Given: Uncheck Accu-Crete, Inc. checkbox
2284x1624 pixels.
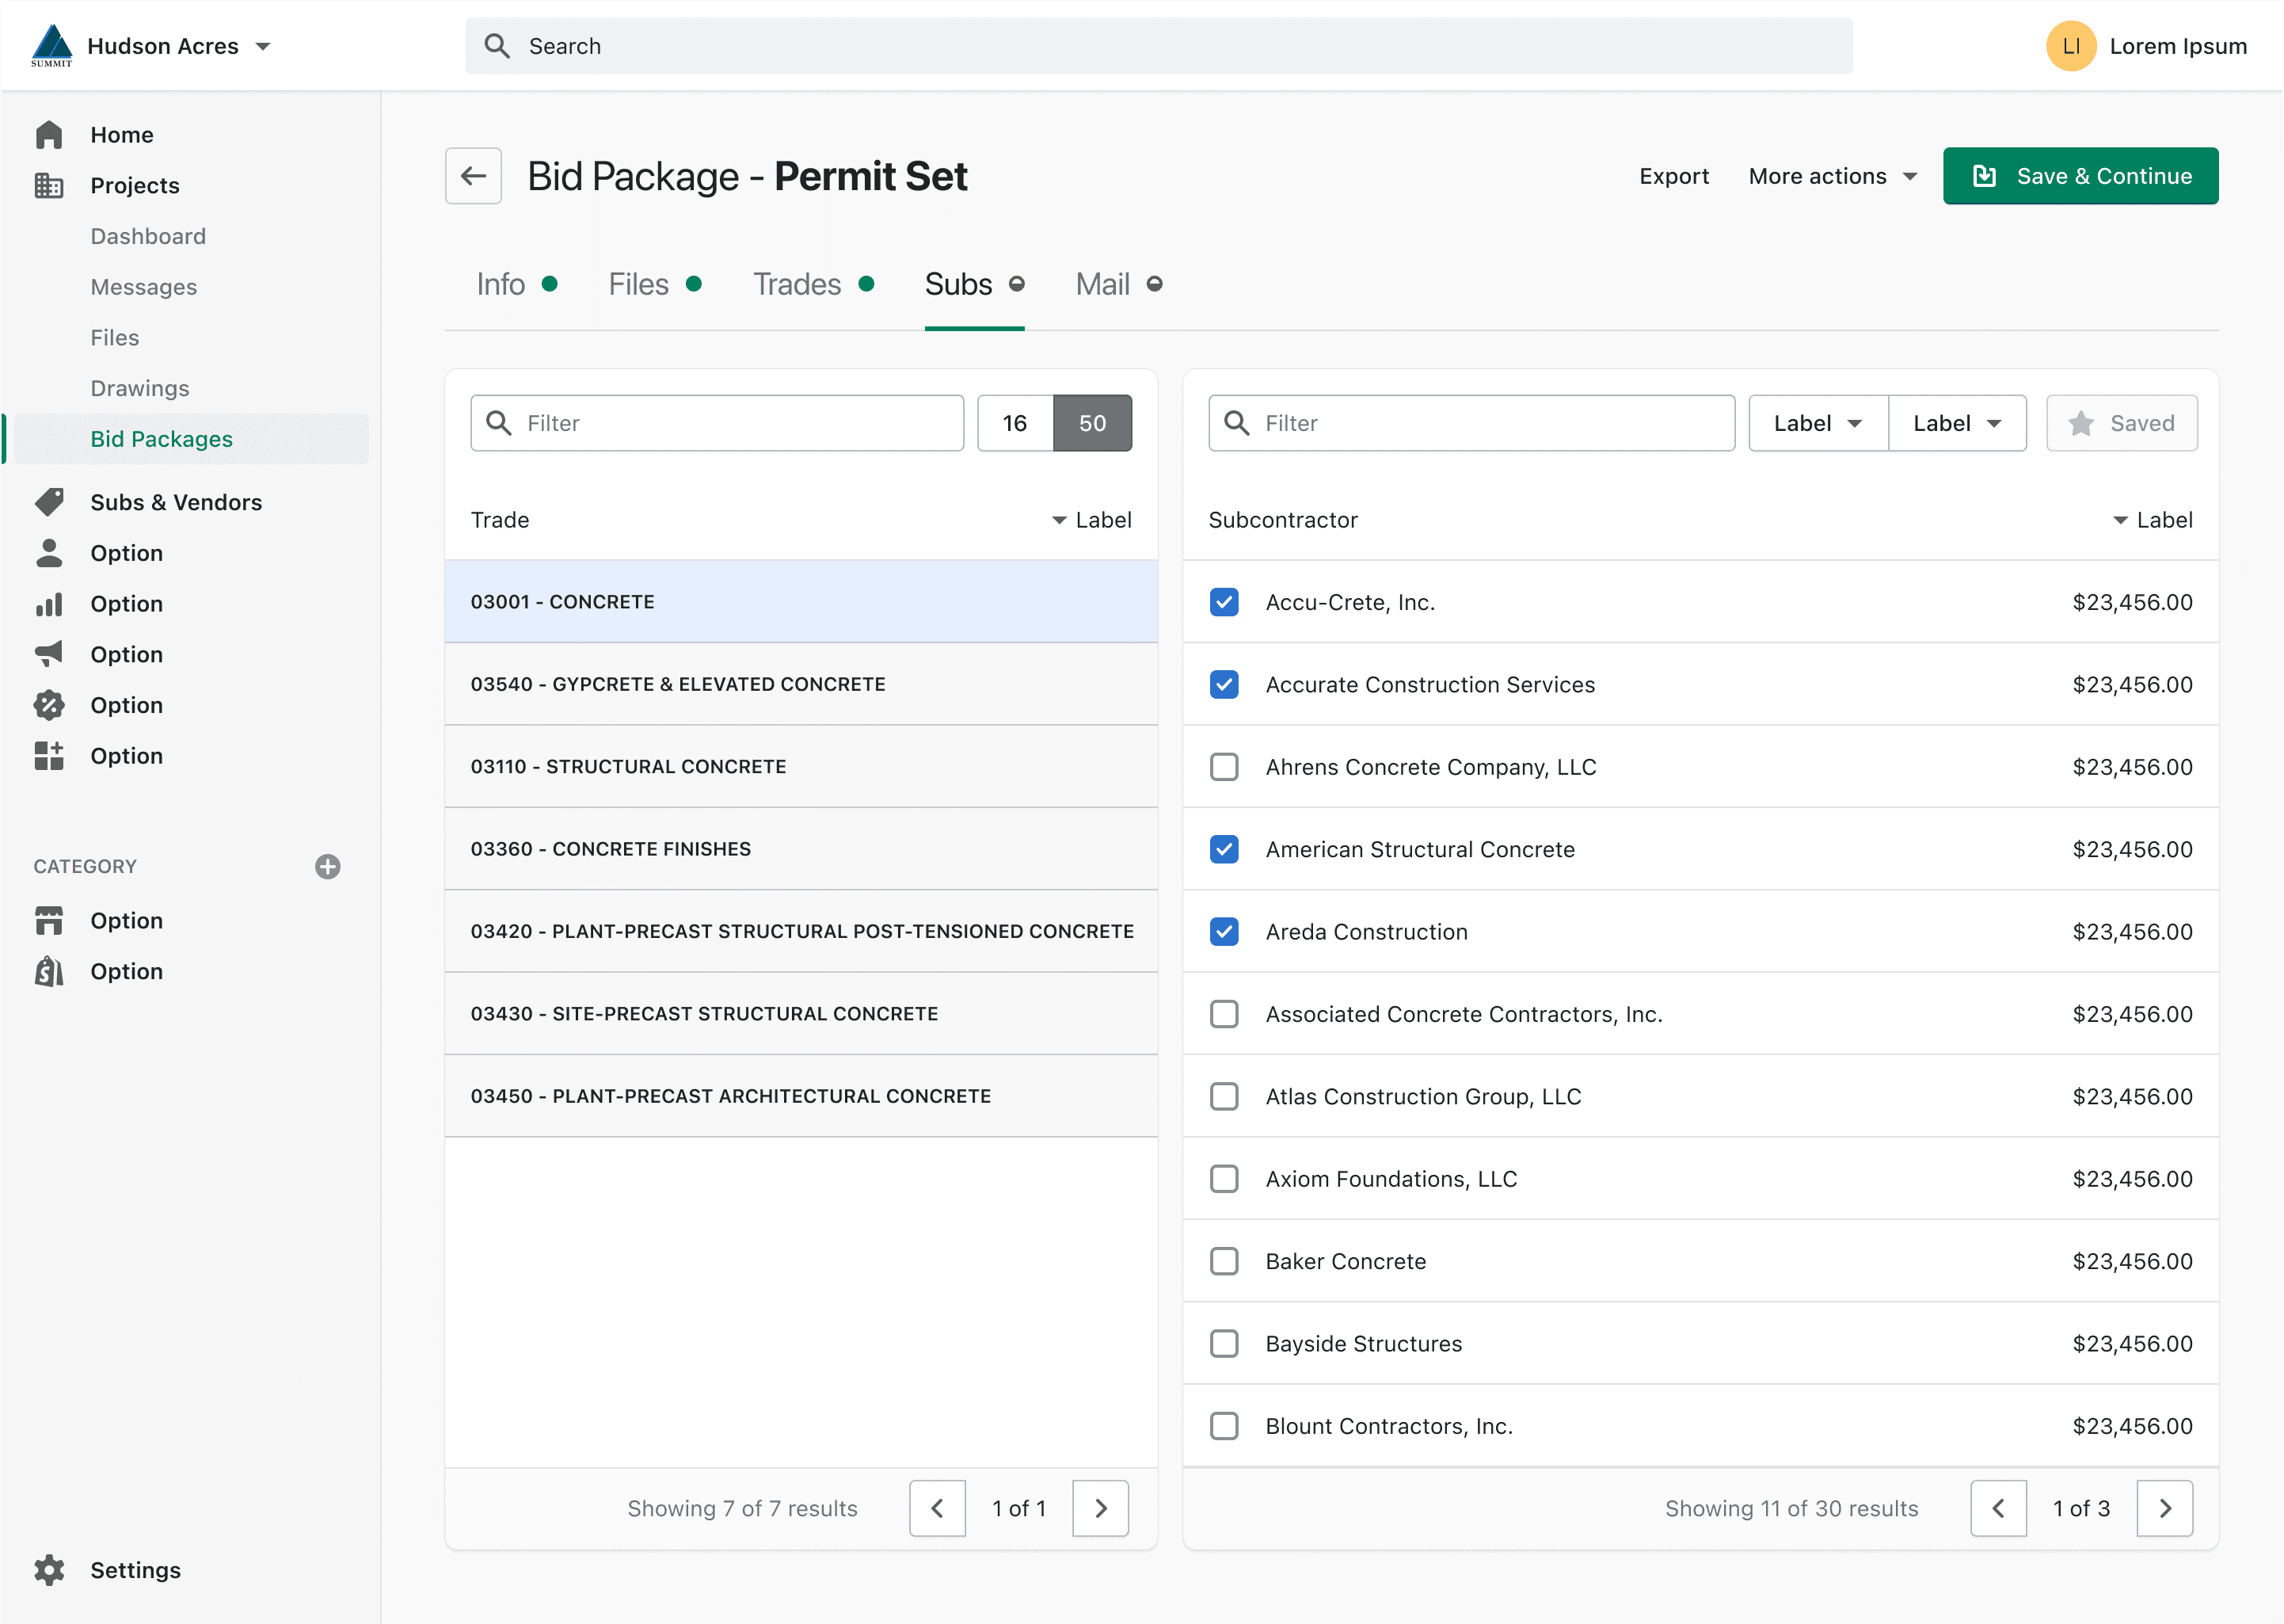Looking at the screenshot, I should [x=1224, y=602].
